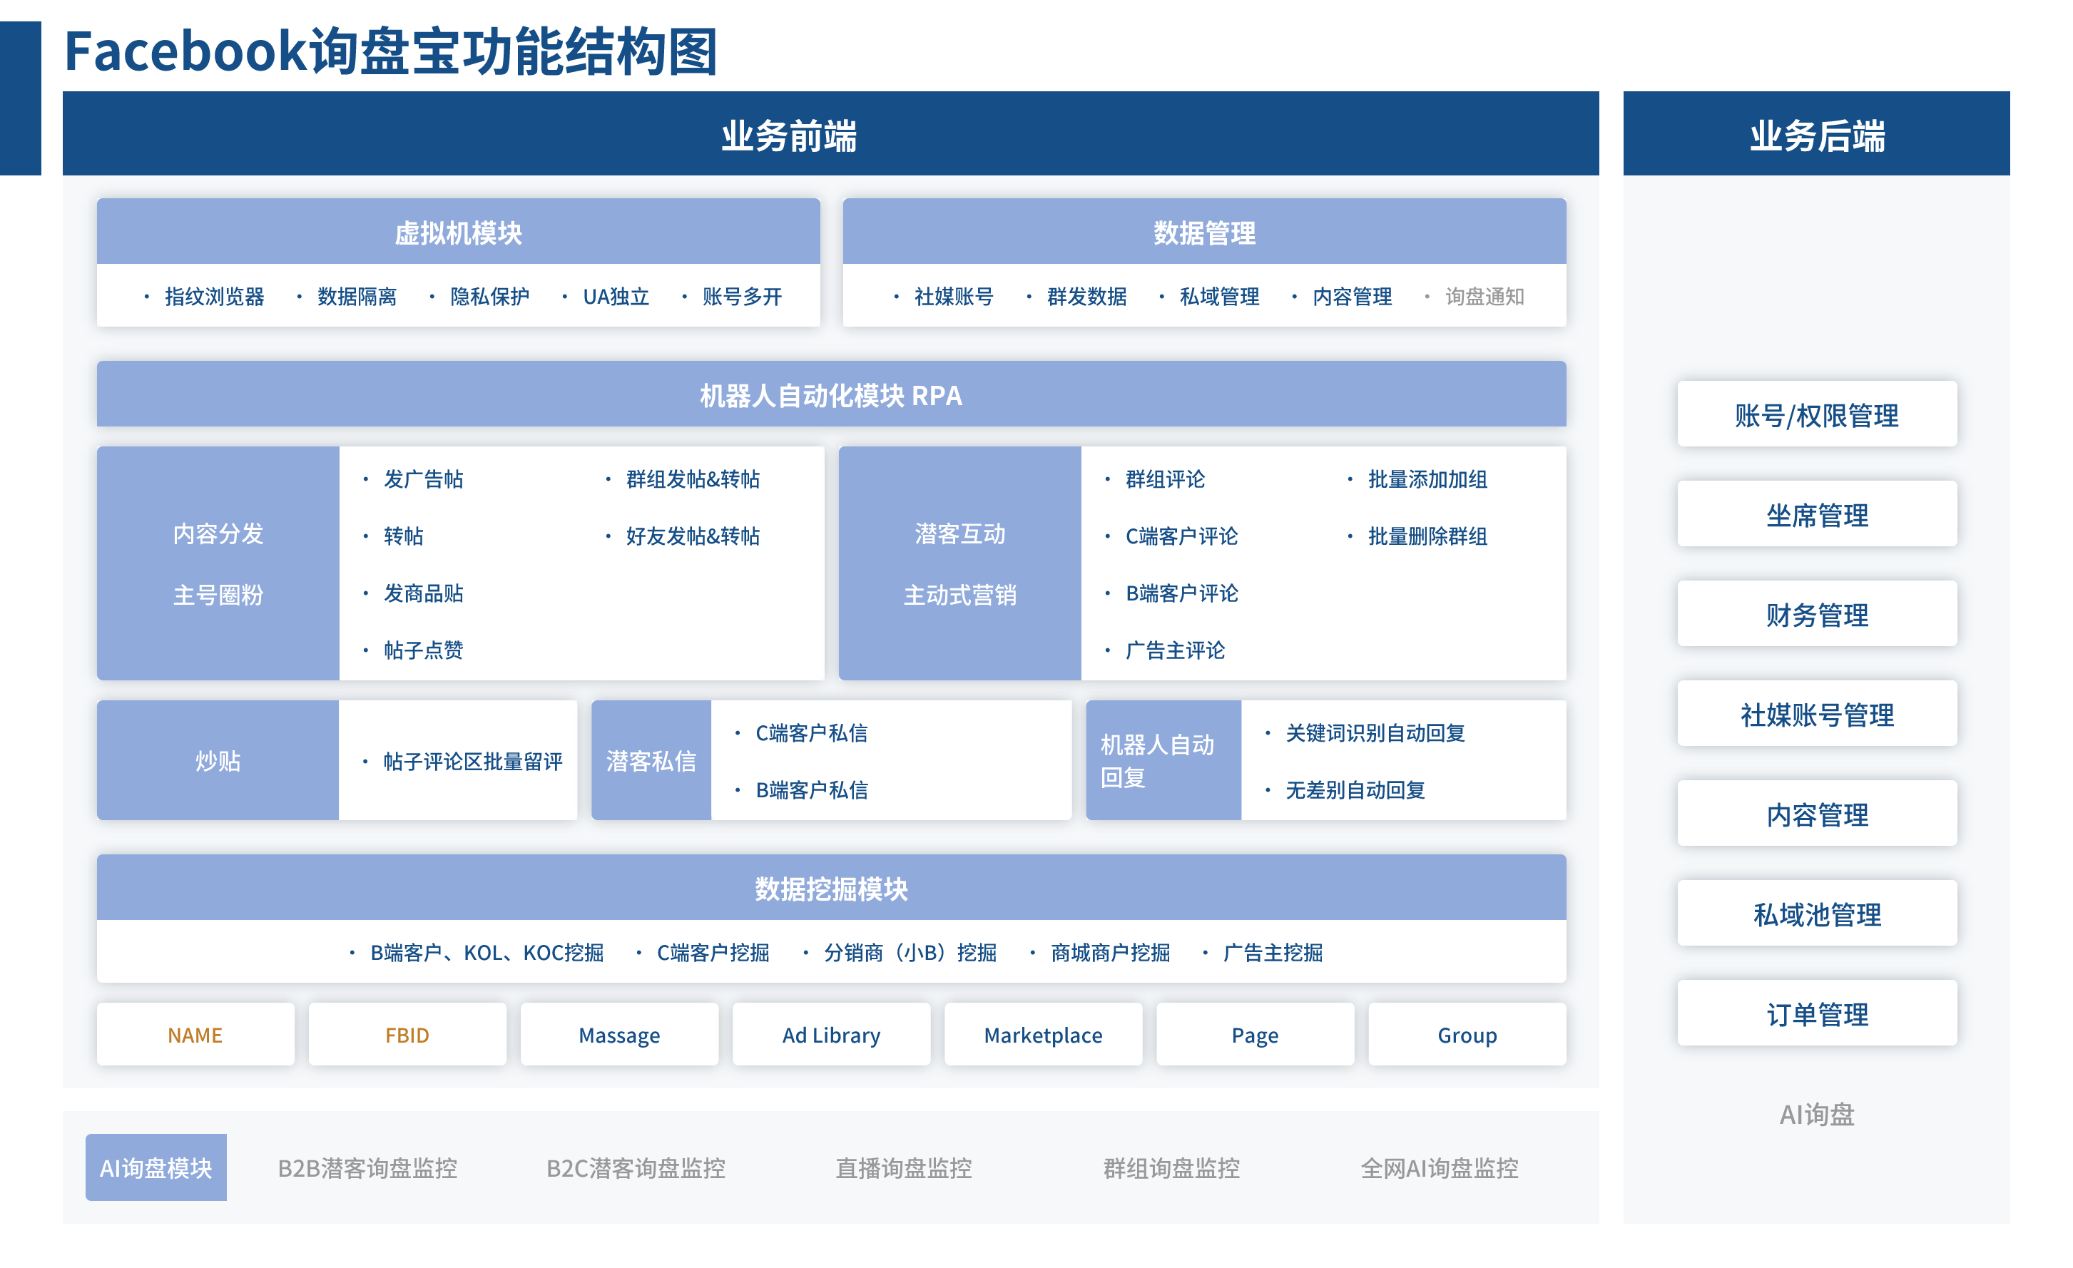
Task: Click the 数据隔离 item
Action: [x=357, y=297]
